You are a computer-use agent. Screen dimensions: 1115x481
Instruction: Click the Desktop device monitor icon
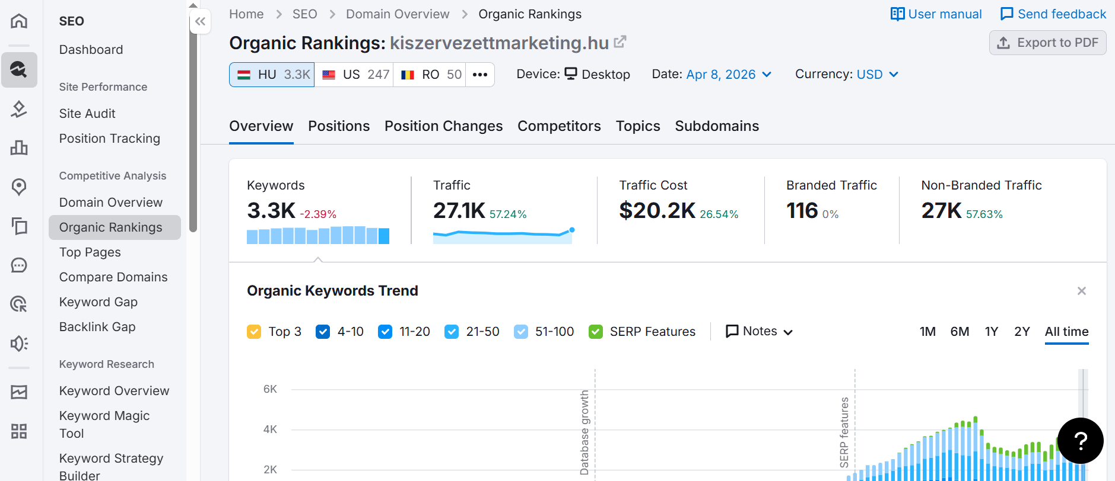(571, 73)
